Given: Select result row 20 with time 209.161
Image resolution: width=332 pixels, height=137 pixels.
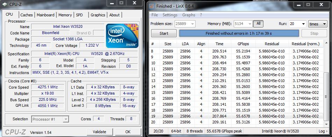Looking at the screenshot, I should pos(236,122).
